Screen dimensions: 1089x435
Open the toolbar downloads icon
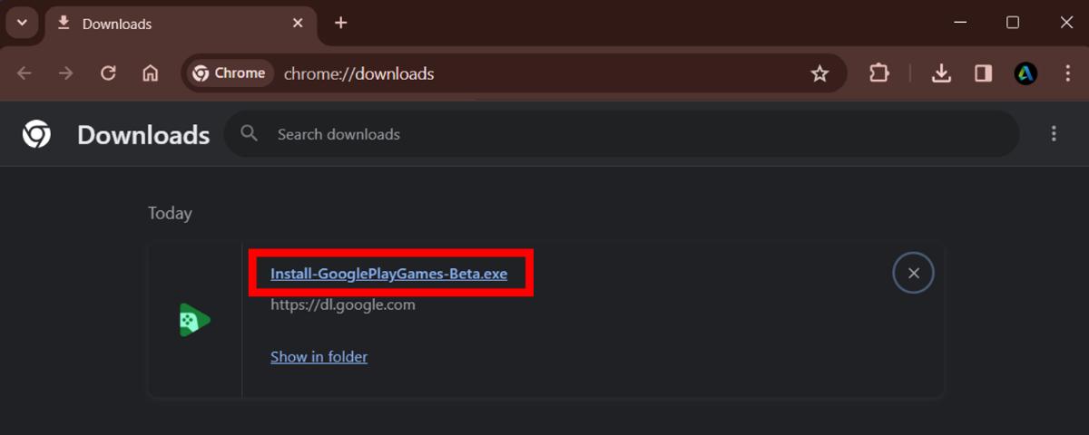(x=942, y=73)
